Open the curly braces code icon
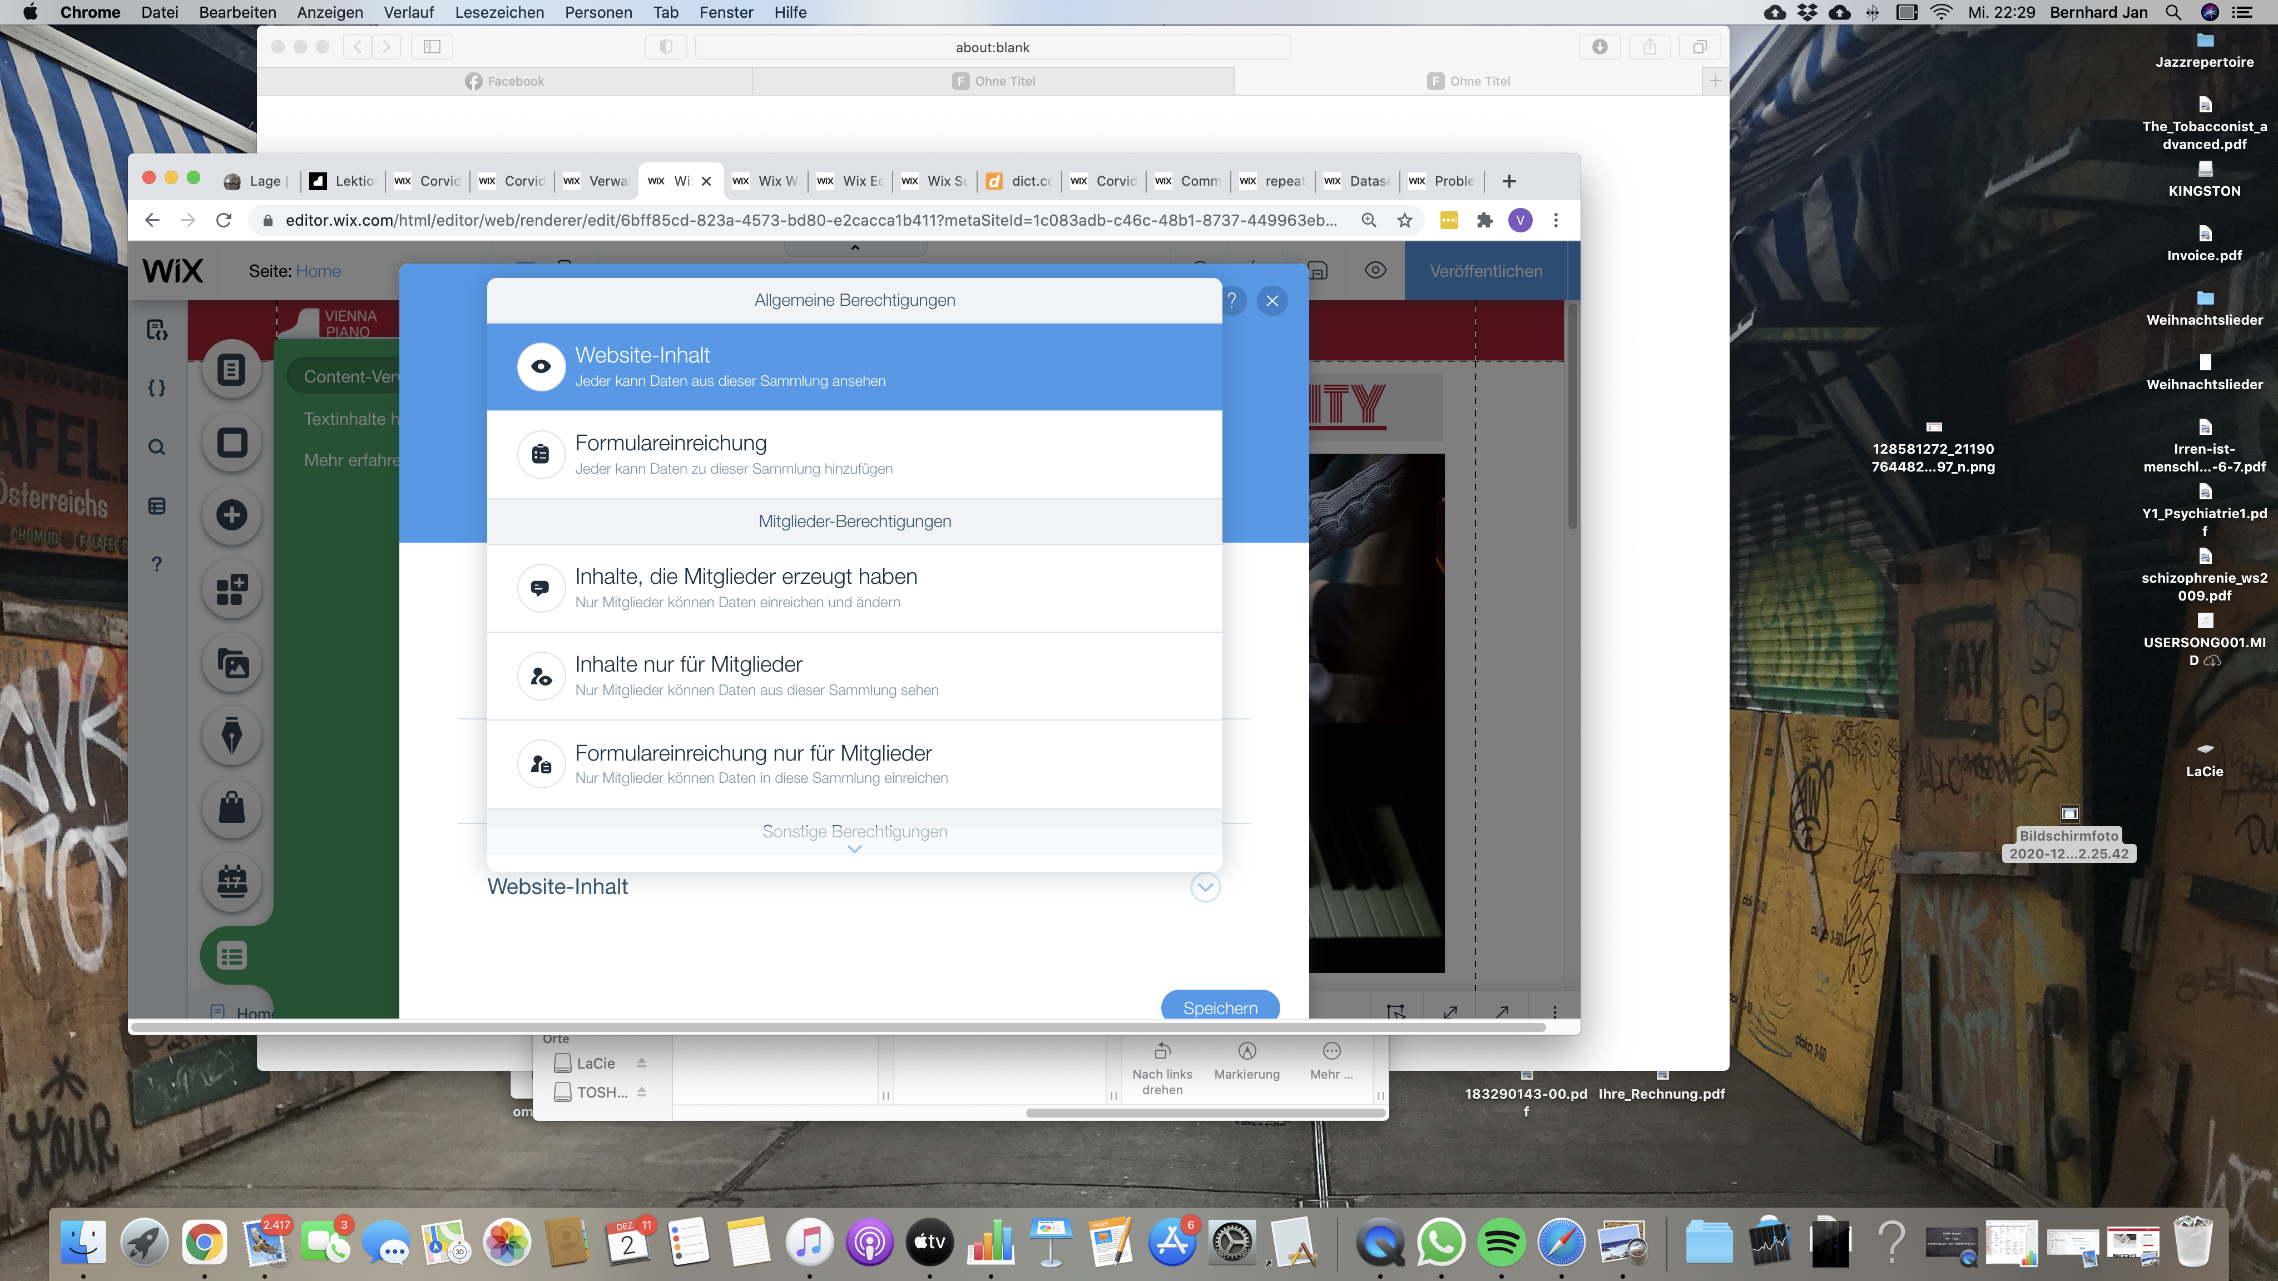The width and height of the screenshot is (2278, 1281). [x=156, y=388]
